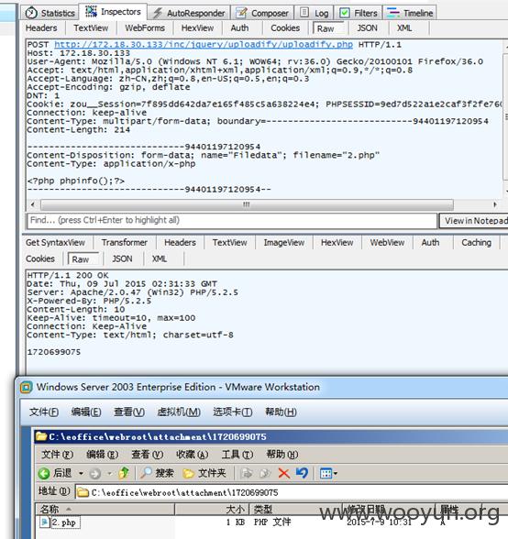The image size is (508, 539).
Task: Select the request Headers inspector tab
Action: (x=41, y=28)
